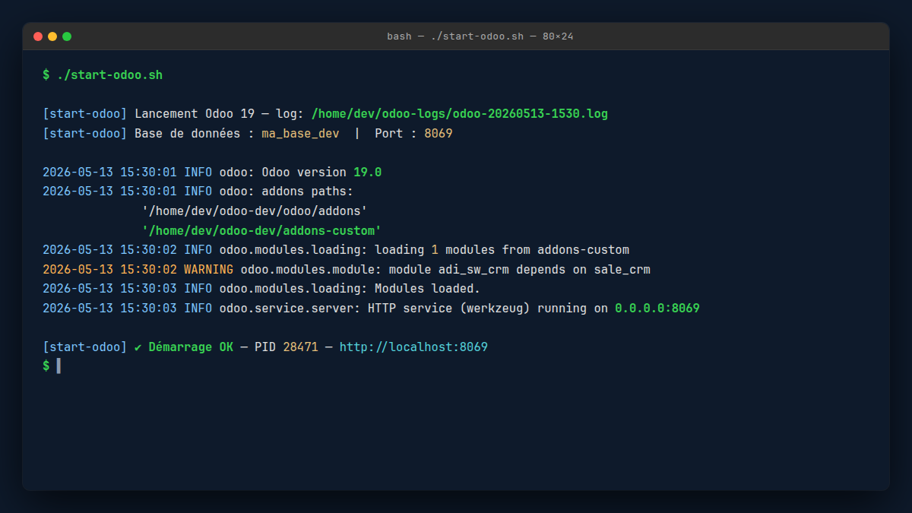Click the green maximize window button
Image resolution: width=912 pixels, height=513 pixels.
coord(67,36)
